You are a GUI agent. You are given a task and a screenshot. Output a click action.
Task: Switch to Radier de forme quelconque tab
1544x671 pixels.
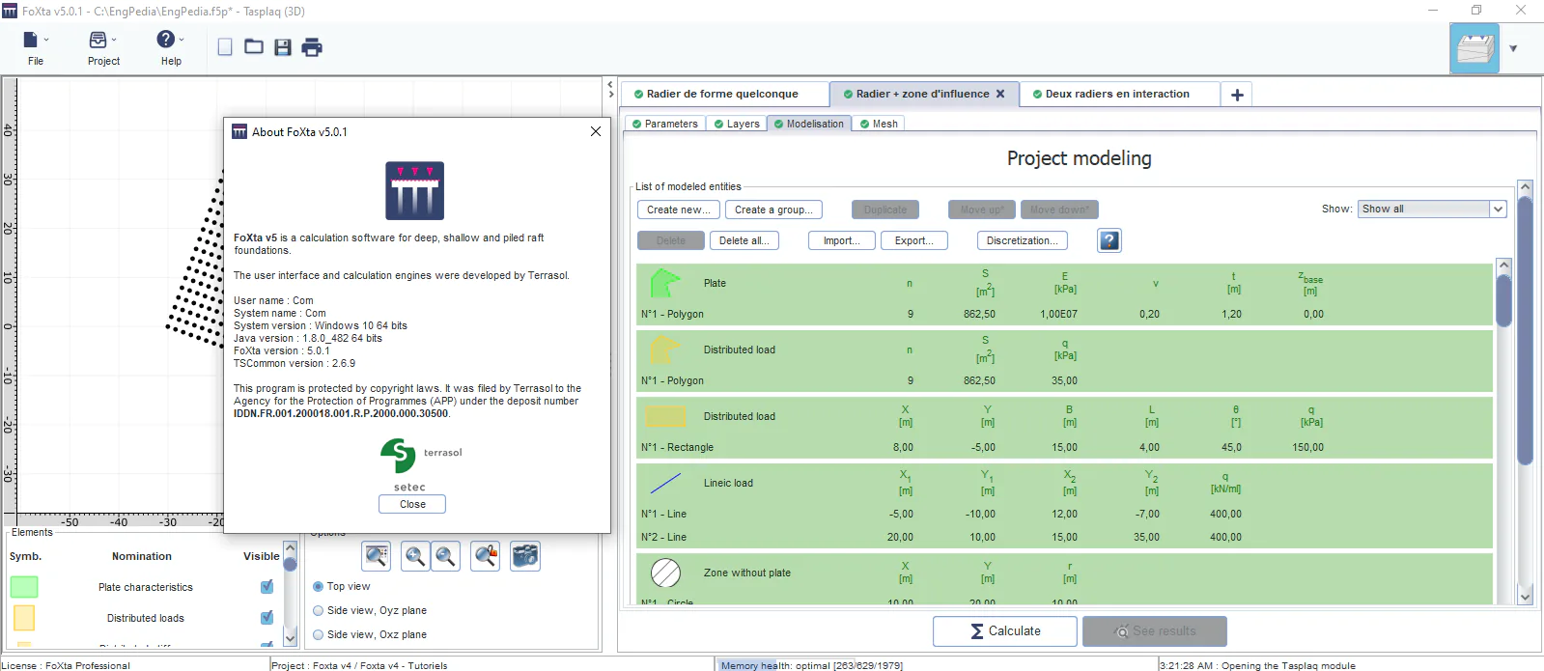pos(722,94)
